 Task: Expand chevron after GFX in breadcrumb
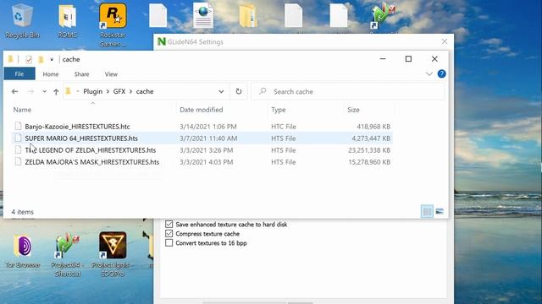[x=130, y=91]
